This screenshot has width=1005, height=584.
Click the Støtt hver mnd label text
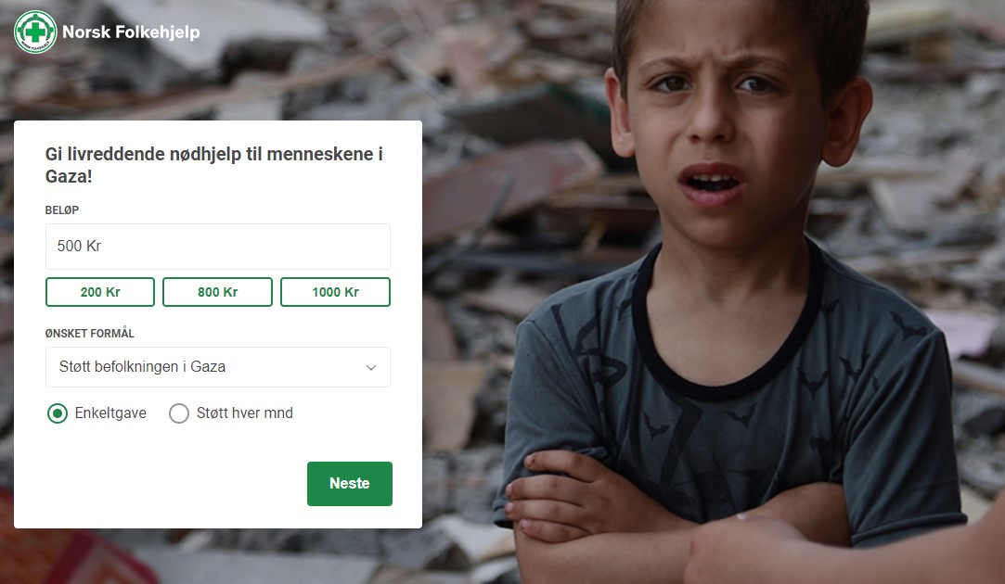(x=245, y=413)
